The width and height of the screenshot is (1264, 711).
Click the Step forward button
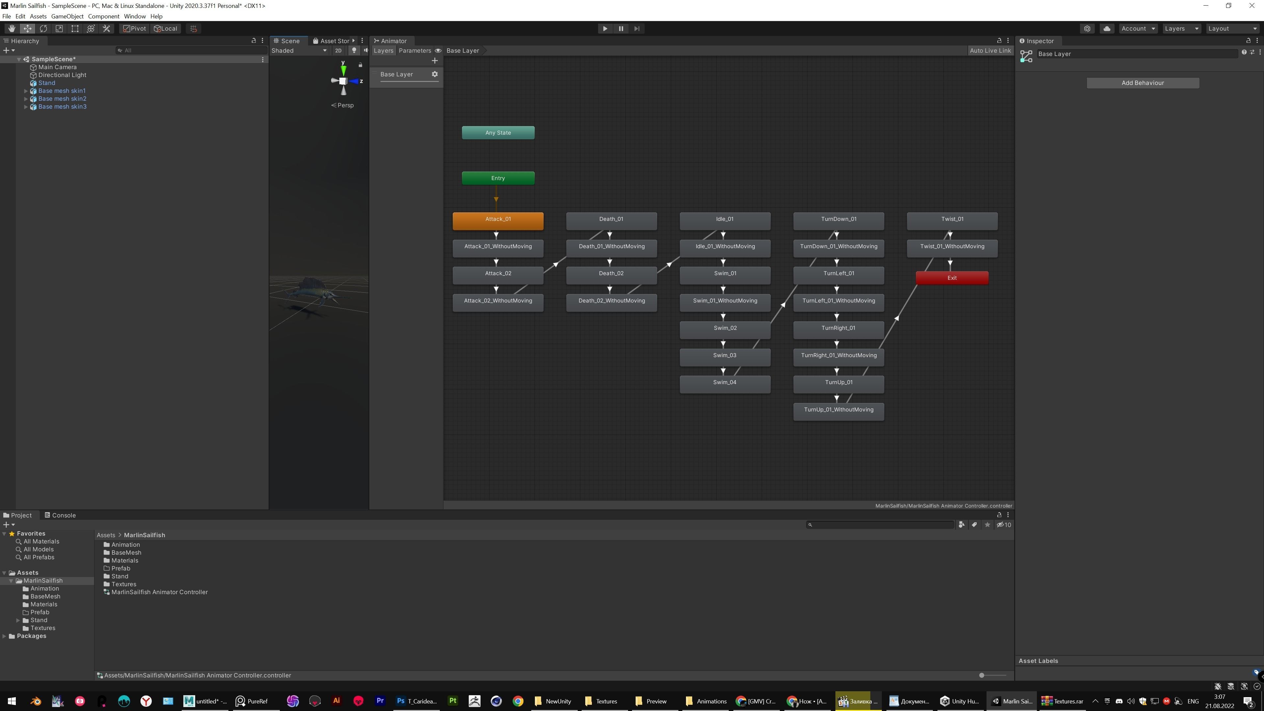[636, 28]
